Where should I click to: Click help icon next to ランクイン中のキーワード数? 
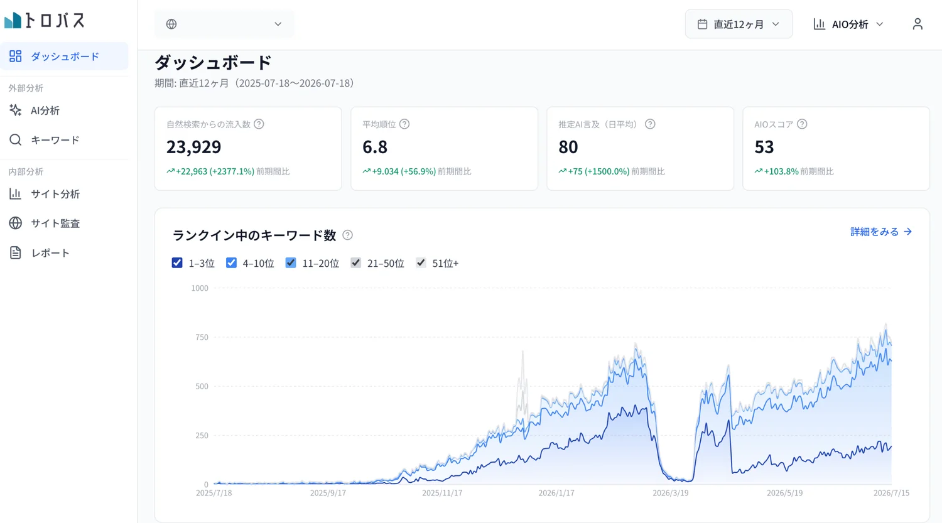(347, 235)
